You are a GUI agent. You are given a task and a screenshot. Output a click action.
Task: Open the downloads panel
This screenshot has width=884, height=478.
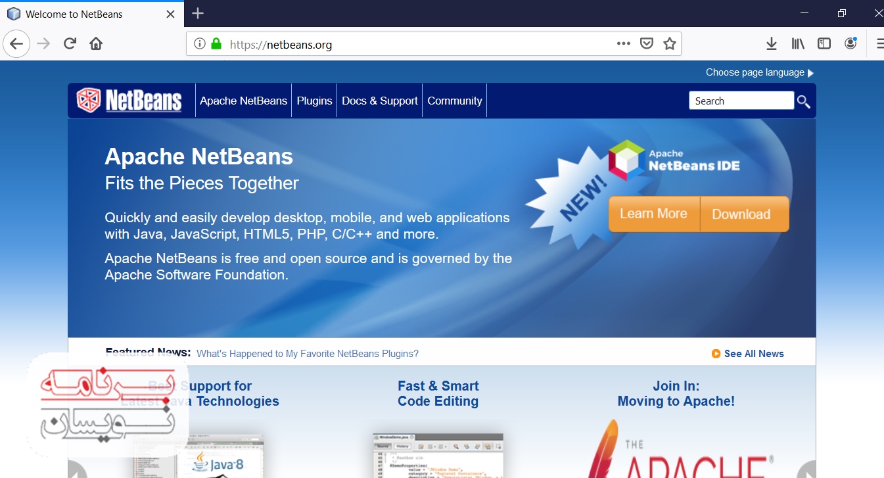(x=772, y=44)
